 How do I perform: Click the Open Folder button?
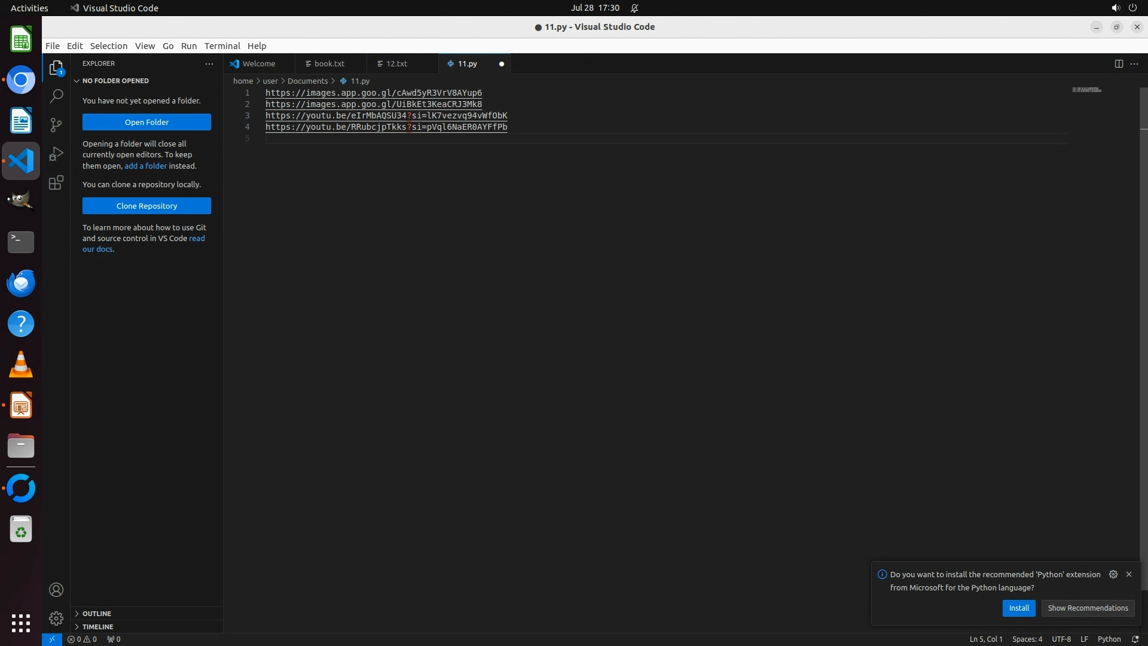(x=146, y=122)
